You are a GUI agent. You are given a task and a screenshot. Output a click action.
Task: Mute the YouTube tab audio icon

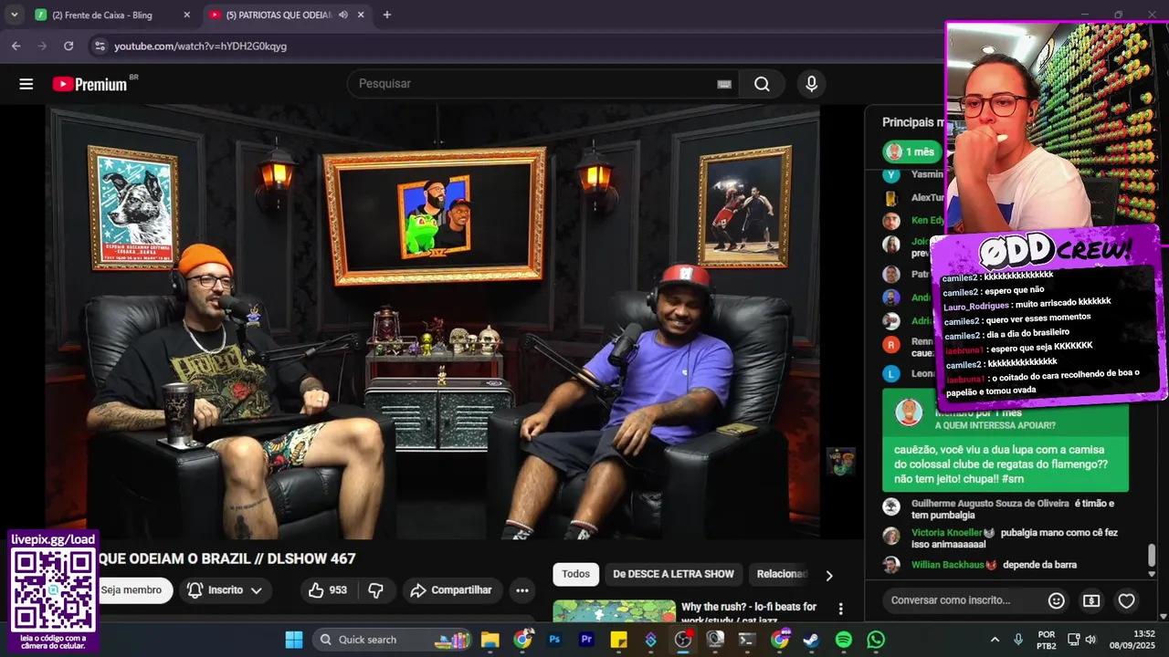pyautogui.click(x=343, y=15)
